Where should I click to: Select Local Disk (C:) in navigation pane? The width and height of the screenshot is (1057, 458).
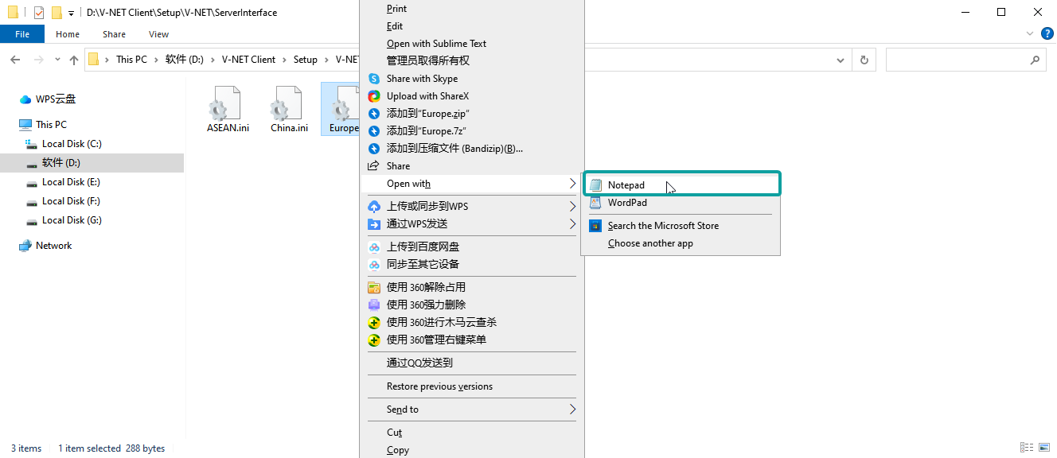click(72, 144)
